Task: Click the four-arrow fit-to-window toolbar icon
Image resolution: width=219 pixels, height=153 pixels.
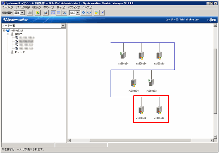Action: [83, 13]
